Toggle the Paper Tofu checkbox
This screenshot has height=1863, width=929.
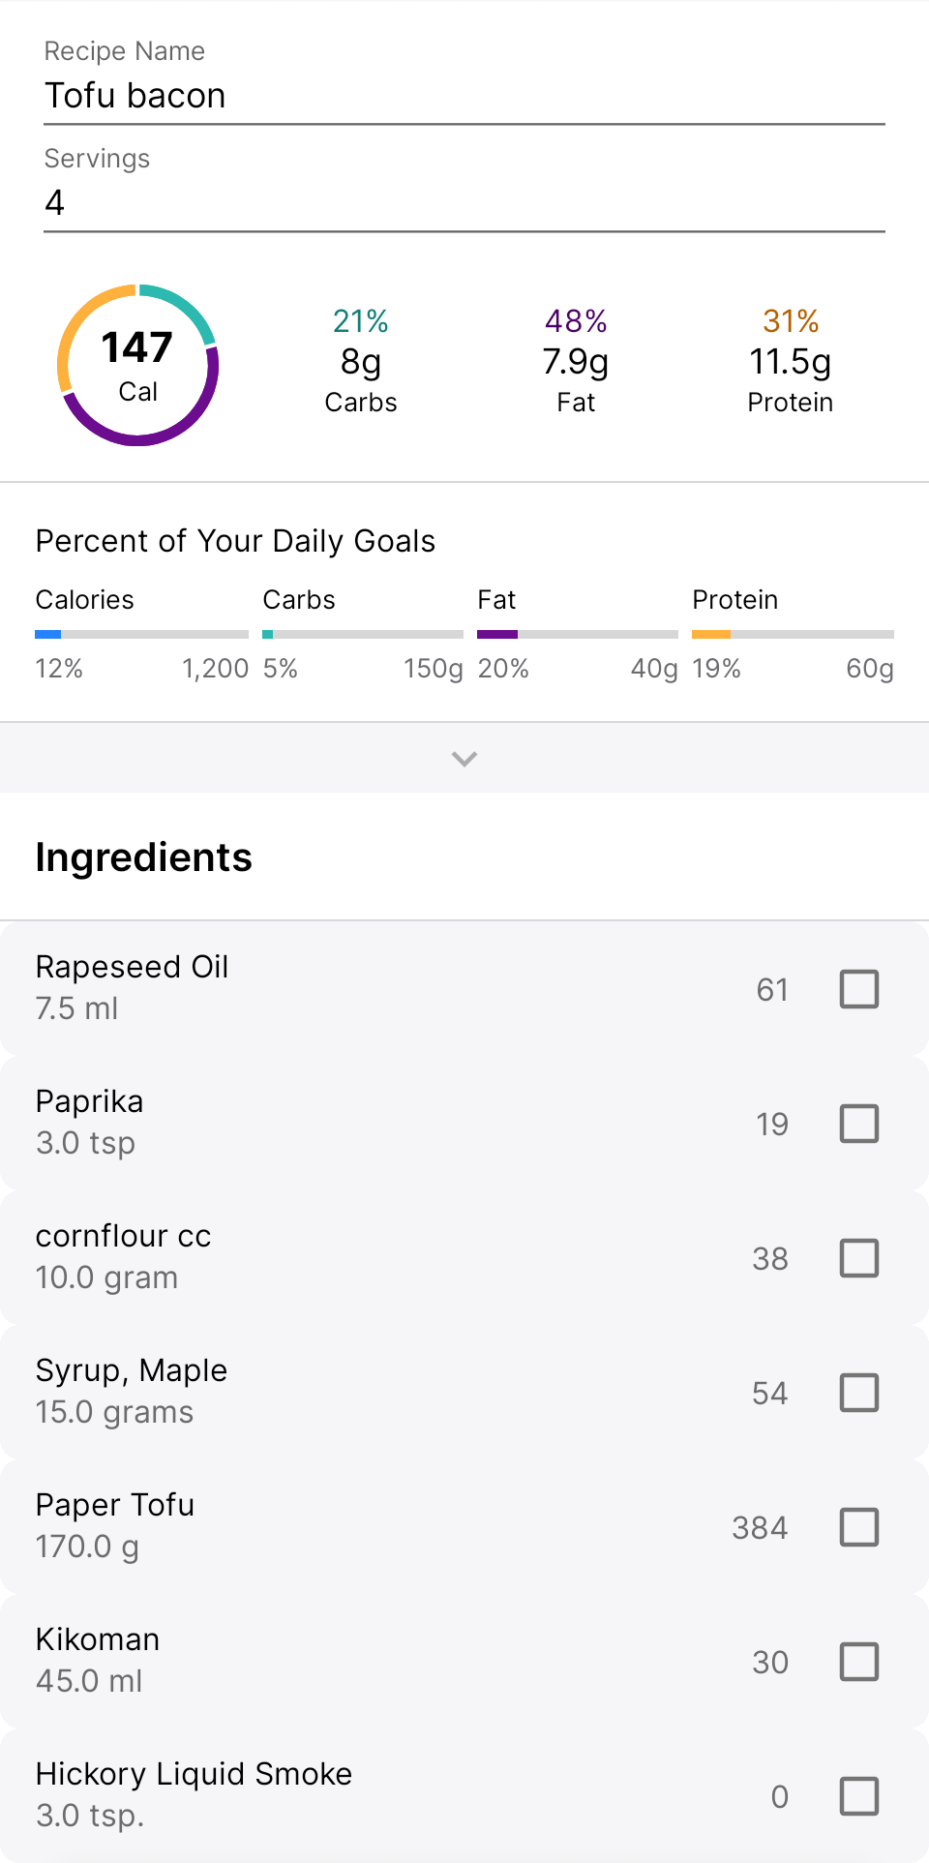[858, 1527]
